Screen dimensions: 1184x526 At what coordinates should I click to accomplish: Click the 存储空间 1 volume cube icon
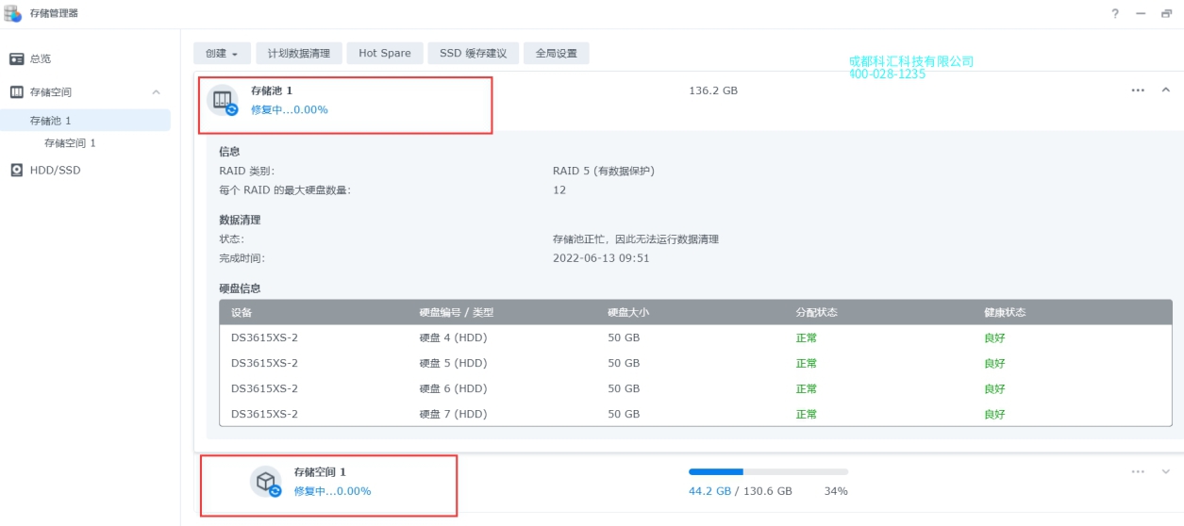coord(266,481)
